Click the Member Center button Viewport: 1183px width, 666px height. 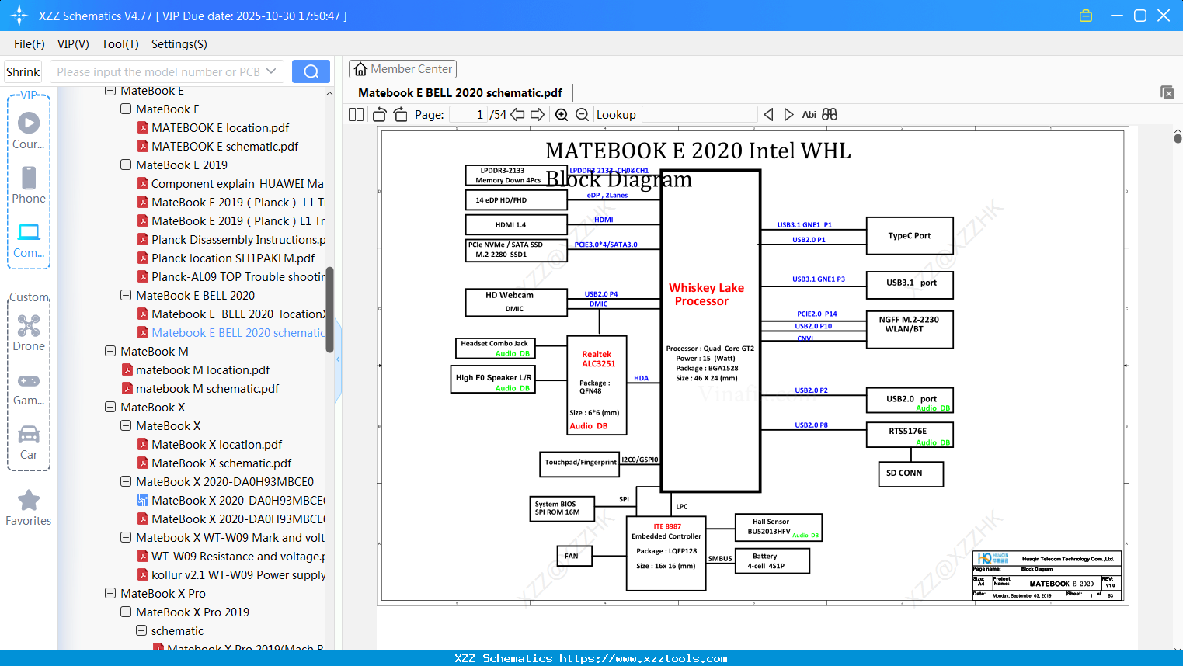pos(402,69)
